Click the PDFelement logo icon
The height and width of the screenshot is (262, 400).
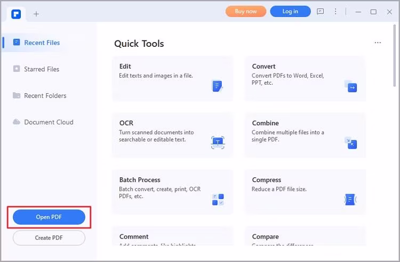[16, 14]
